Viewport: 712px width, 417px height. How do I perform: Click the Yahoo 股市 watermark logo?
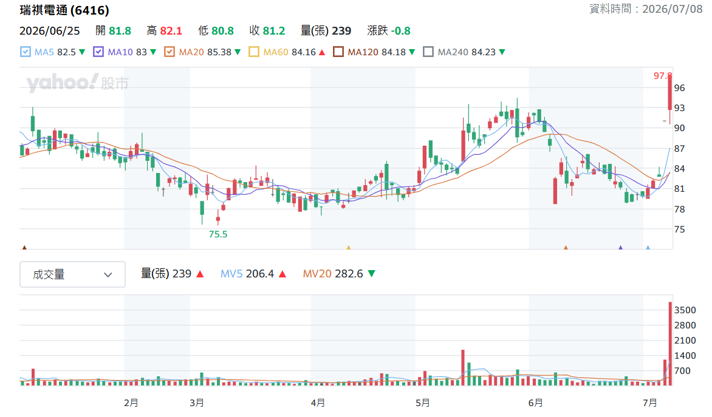[78, 83]
